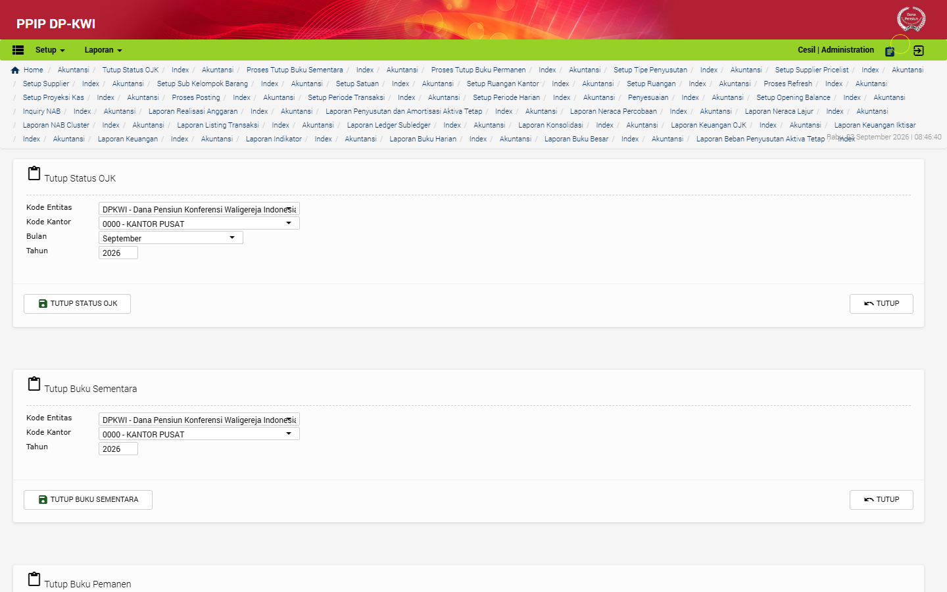
Task: Open the Home breadcrumb link
Action: pos(34,70)
